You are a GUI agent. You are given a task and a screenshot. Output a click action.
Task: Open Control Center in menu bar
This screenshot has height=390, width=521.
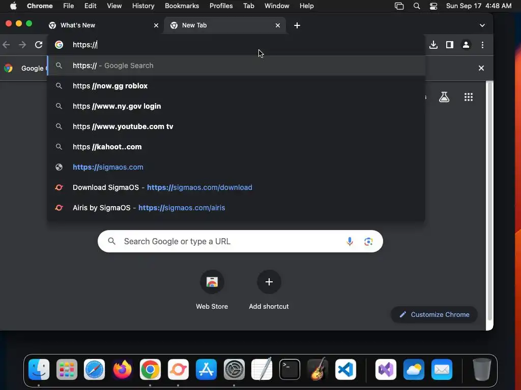tap(433, 6)
